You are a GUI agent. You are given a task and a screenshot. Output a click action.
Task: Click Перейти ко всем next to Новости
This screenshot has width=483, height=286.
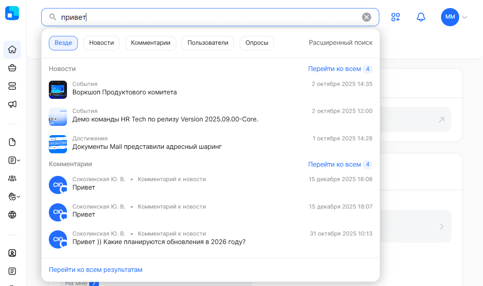(334, 69)
